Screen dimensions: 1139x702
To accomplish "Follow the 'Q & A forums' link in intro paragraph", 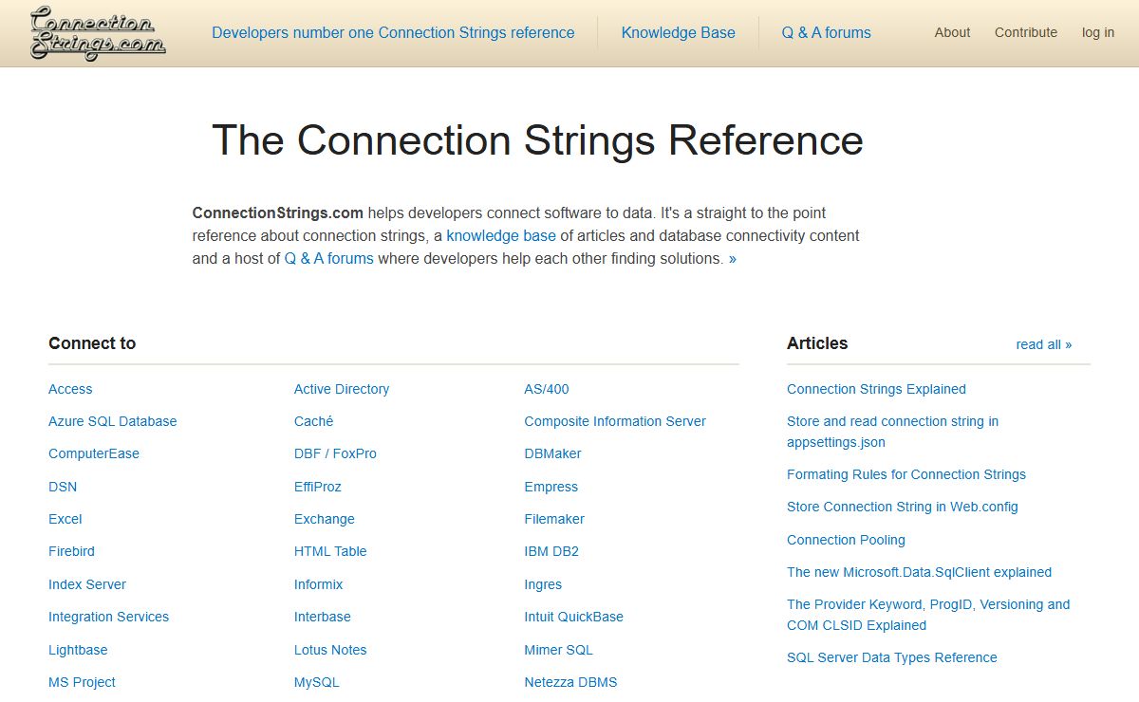I will [328, 258].
